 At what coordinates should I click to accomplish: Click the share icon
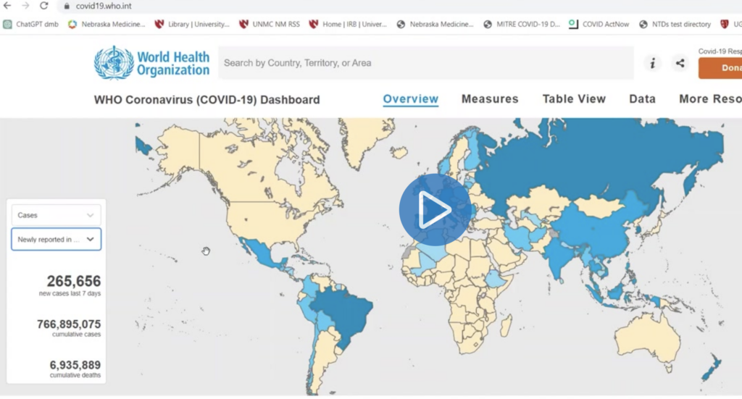(680, 63)
